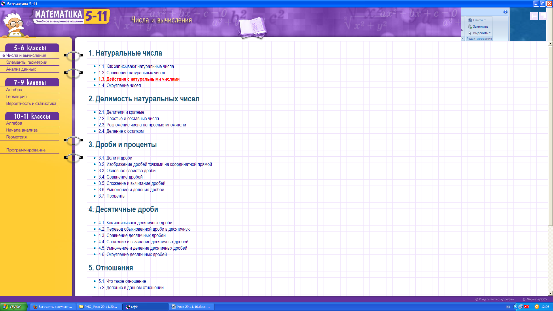Click the 12:06 system clock
This screenshot has width=553, height=311.
[x=545, y=307]
